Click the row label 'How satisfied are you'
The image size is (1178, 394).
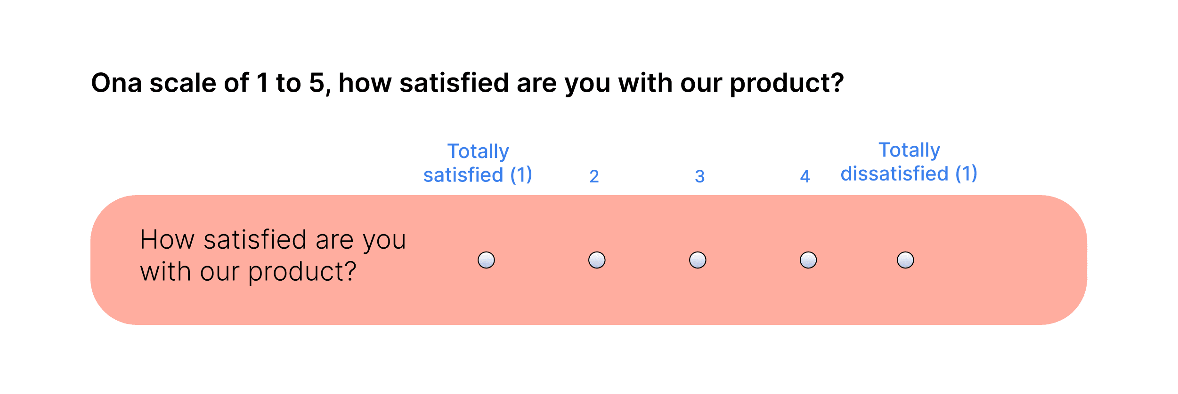pyautogui.click(x=272, y=240)
